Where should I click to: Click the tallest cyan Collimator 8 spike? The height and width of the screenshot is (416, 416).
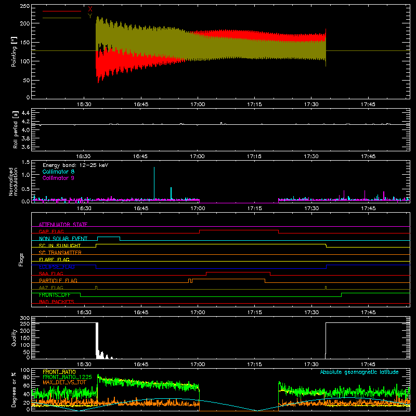coord(154,183)
